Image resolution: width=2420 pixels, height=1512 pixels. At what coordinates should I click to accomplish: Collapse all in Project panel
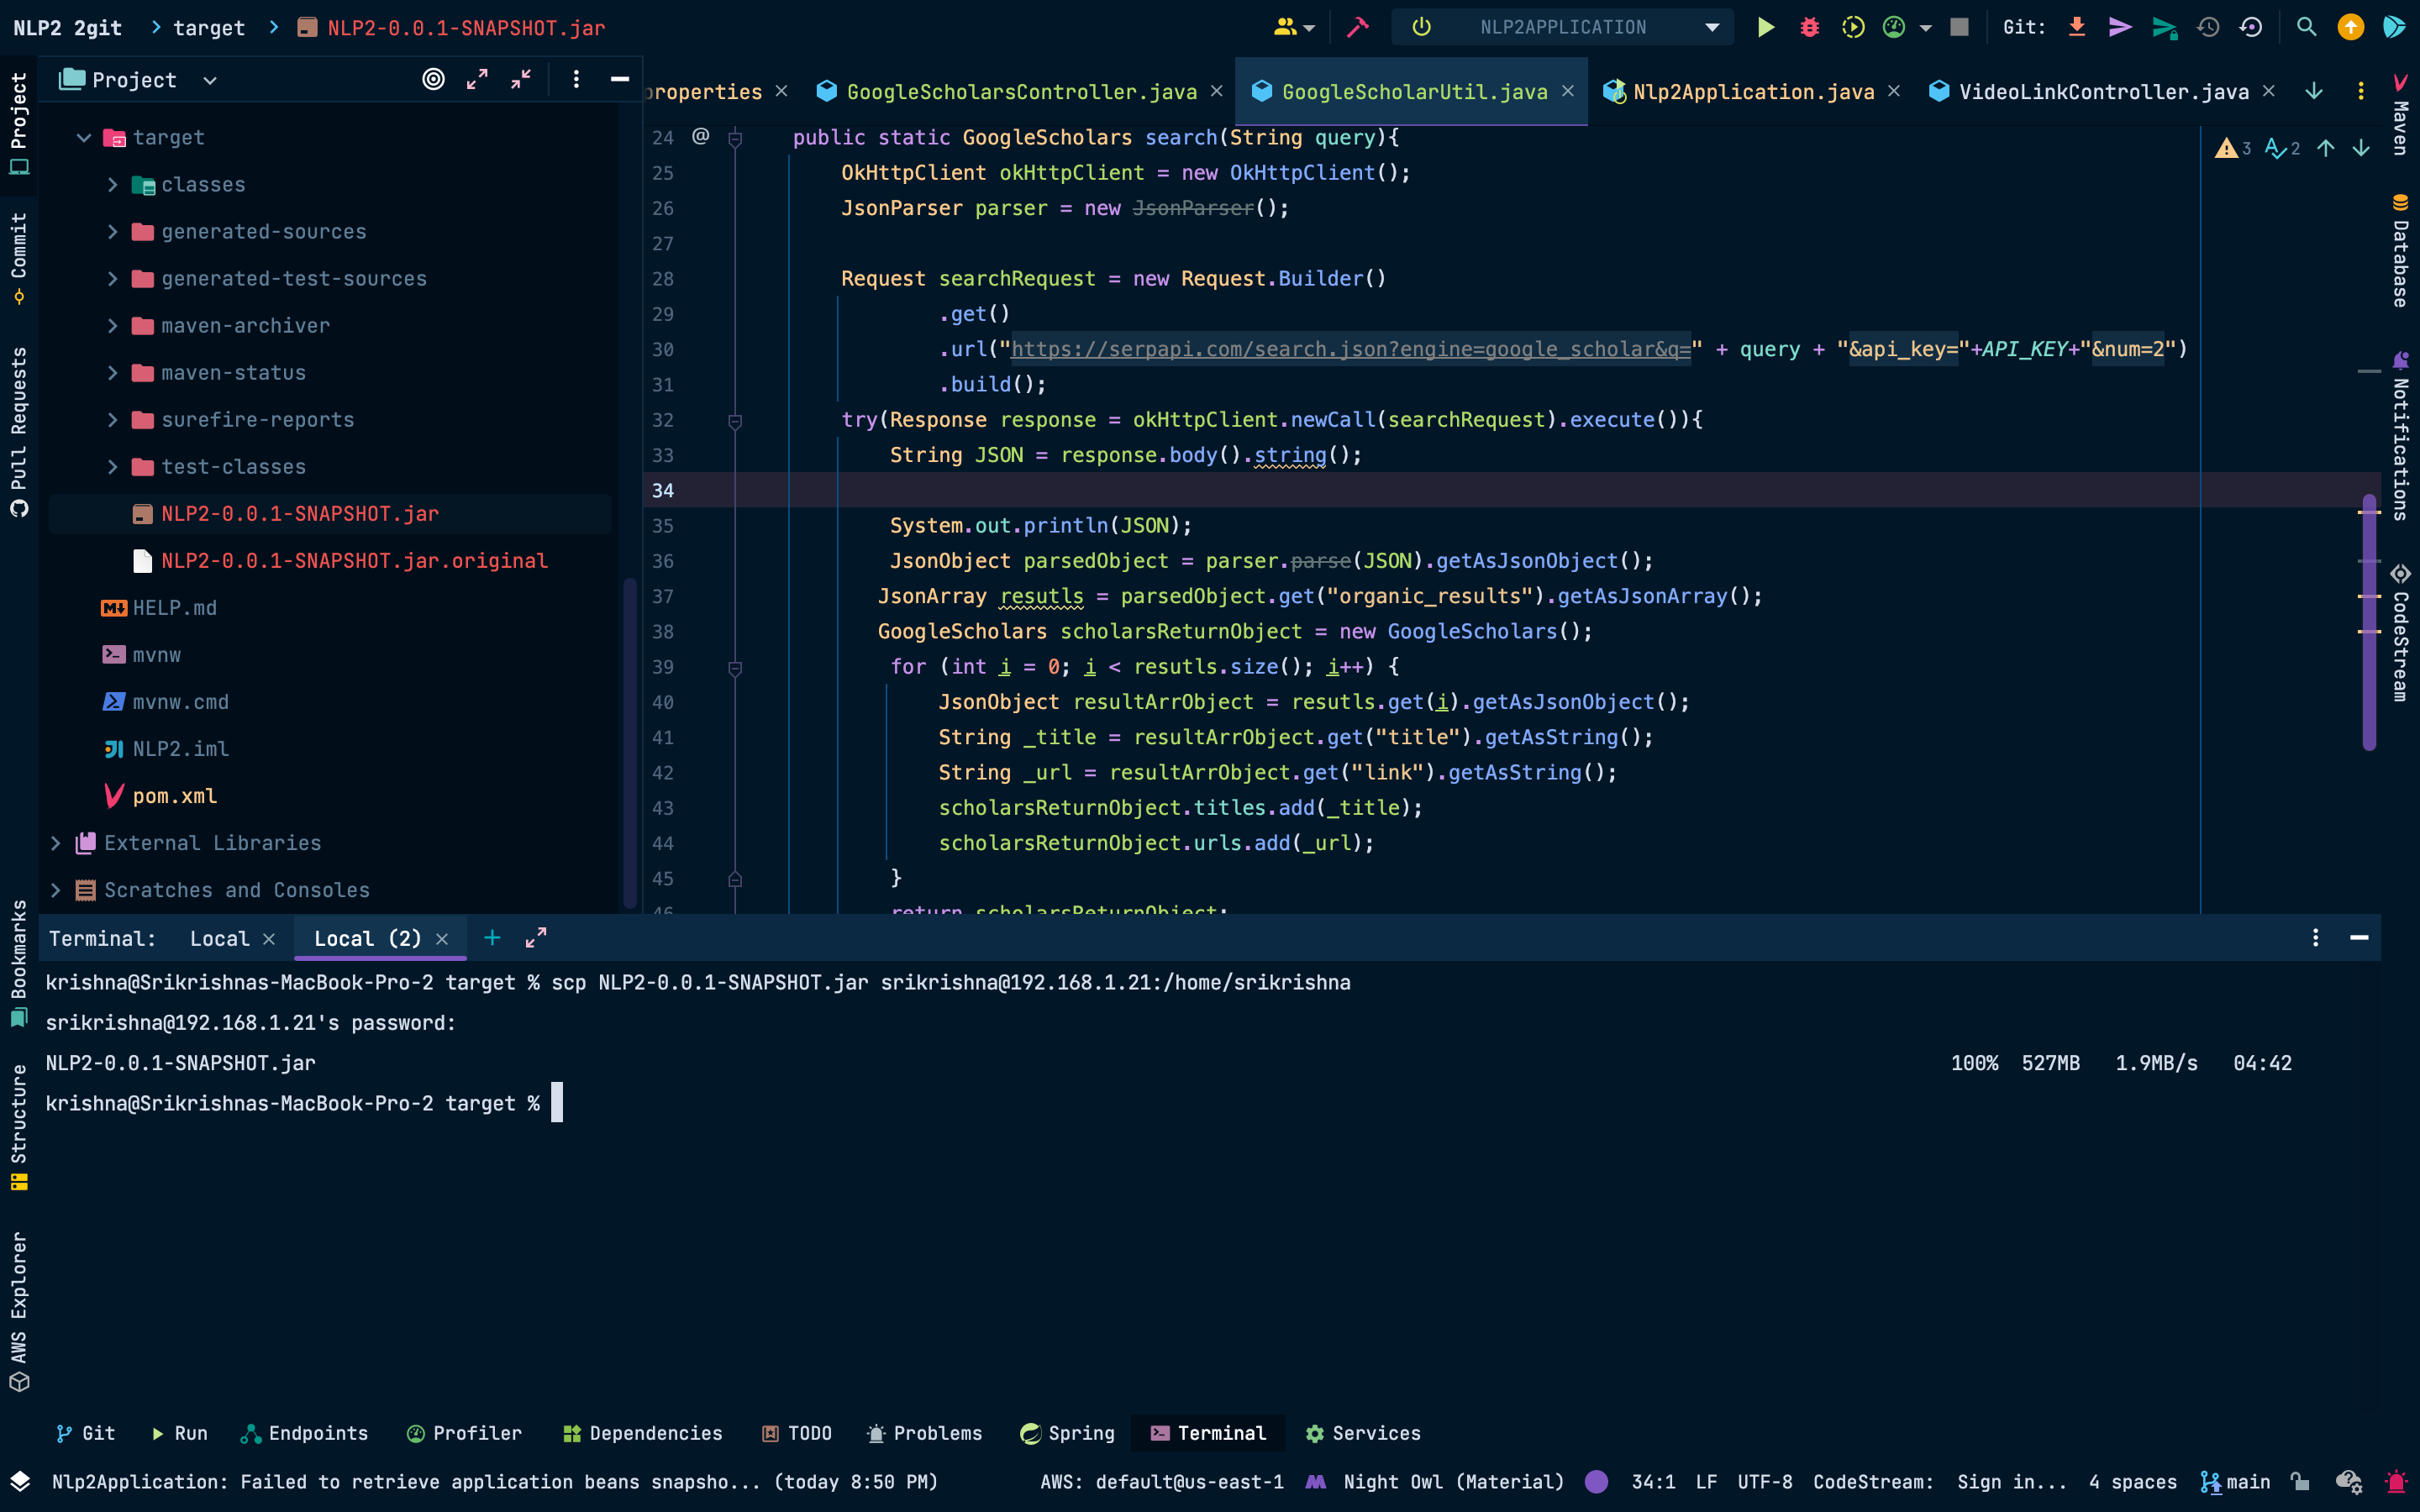pos(521,80)
